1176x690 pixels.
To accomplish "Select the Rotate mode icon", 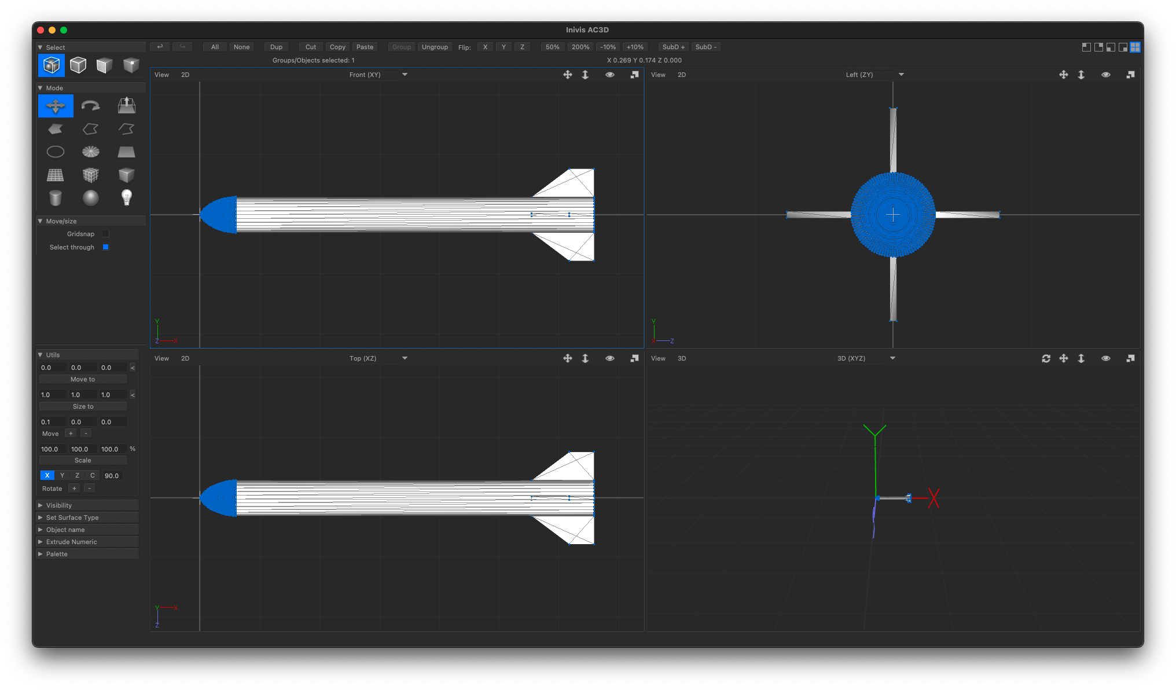I will point(91,106).
